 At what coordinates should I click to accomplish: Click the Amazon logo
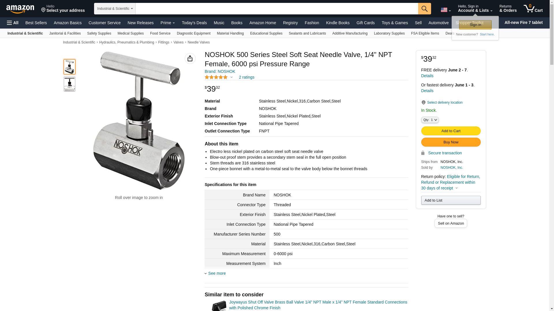[20, 9]
